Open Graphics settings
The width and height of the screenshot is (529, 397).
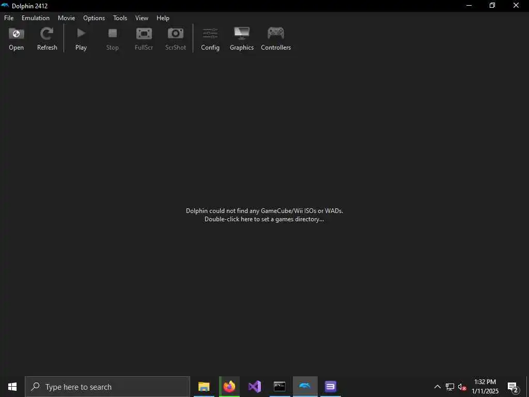tap(242, 38)
